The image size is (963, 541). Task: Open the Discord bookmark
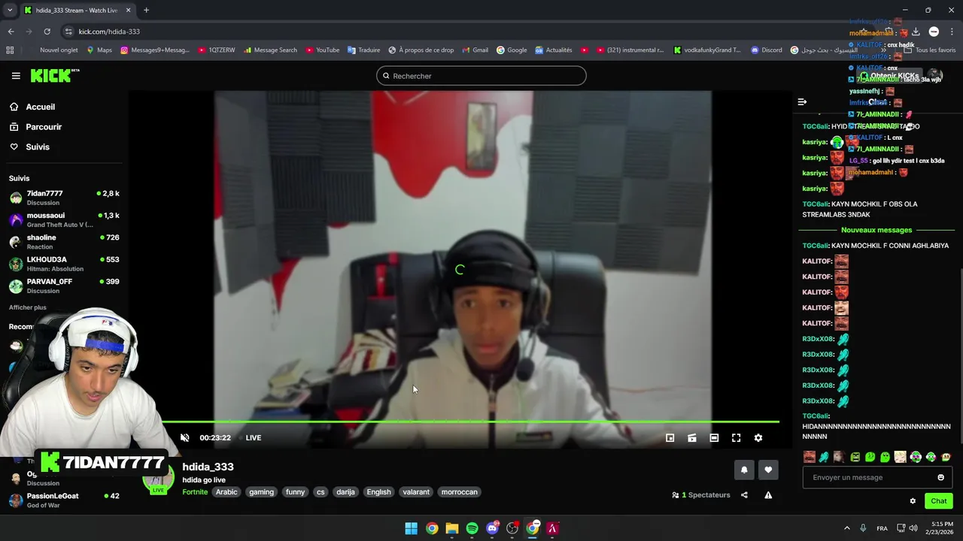point(767,50)
